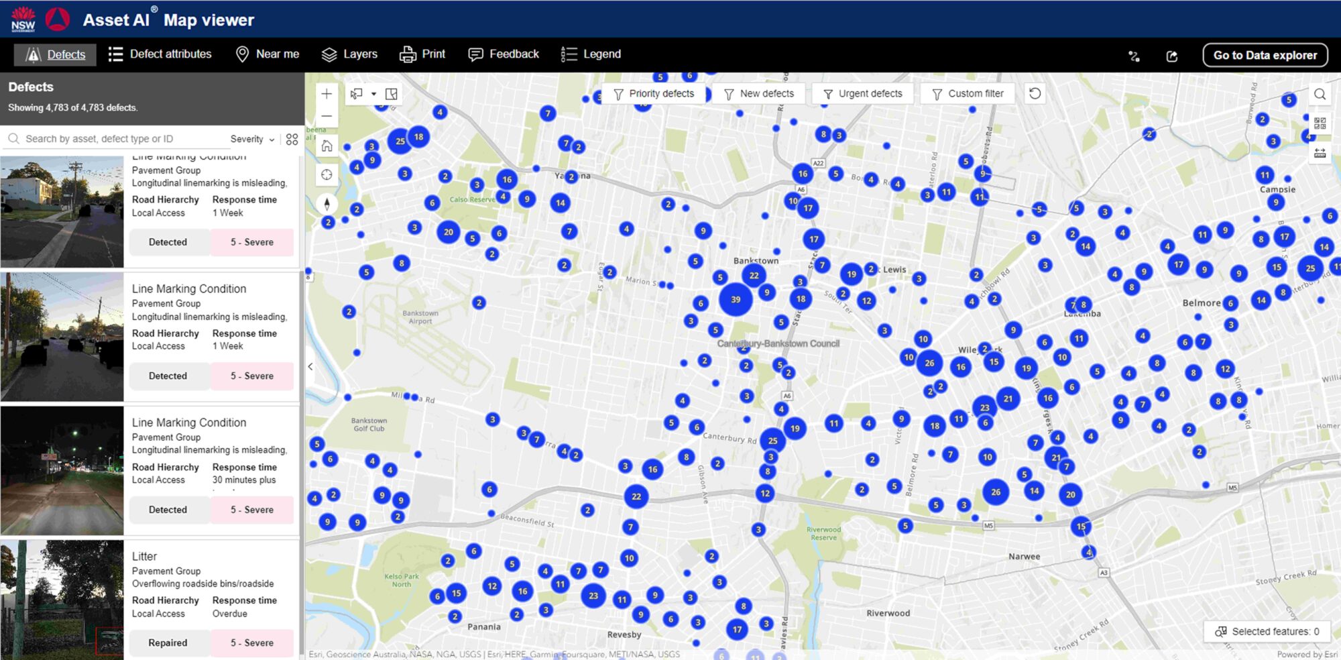Open the Print tab
This screenshot has width=1341, height=660.
422,54
